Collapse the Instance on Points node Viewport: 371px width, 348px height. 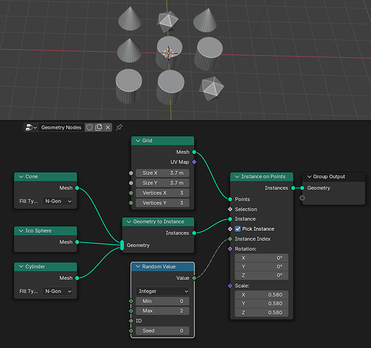click(237, 177)
